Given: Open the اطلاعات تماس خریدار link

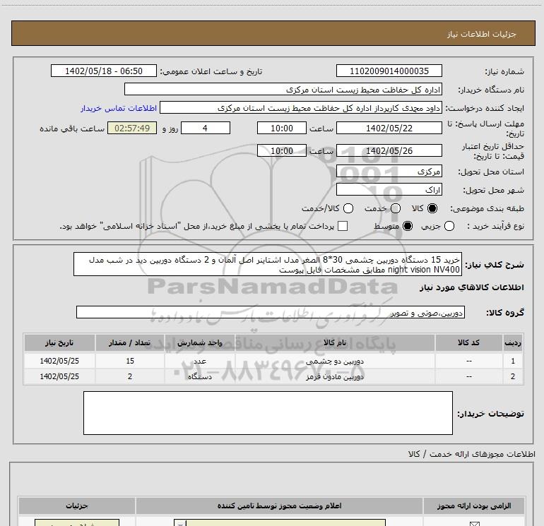Looking at the screenshot, I should (x=119, y=108).
